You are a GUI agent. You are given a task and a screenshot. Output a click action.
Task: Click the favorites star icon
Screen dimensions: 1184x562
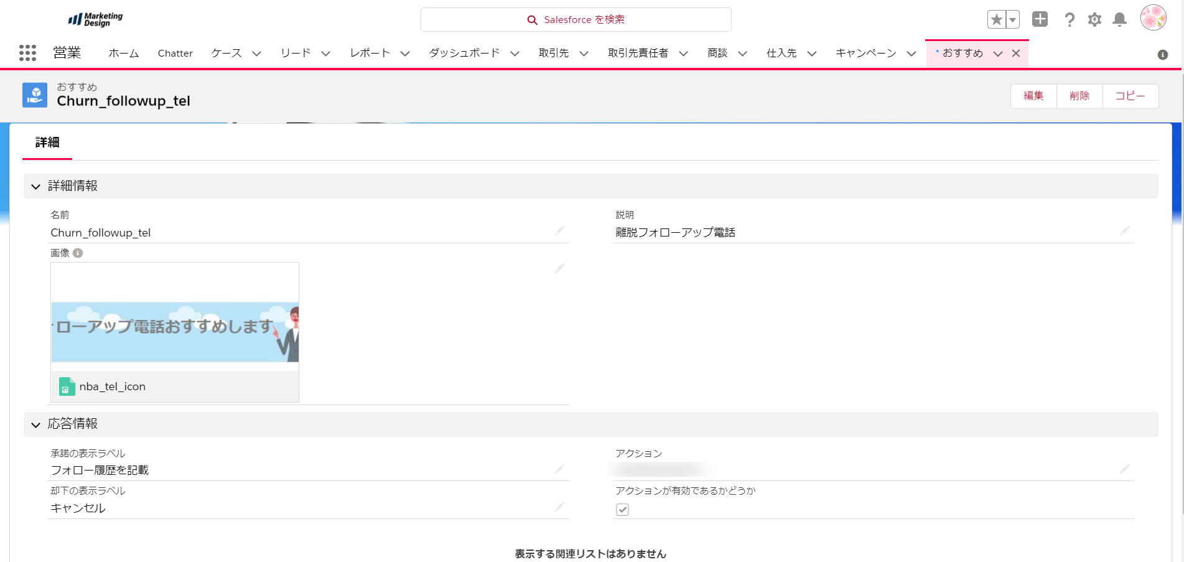996,20
